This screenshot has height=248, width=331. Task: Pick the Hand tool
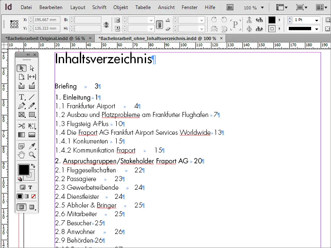(22, 155)
